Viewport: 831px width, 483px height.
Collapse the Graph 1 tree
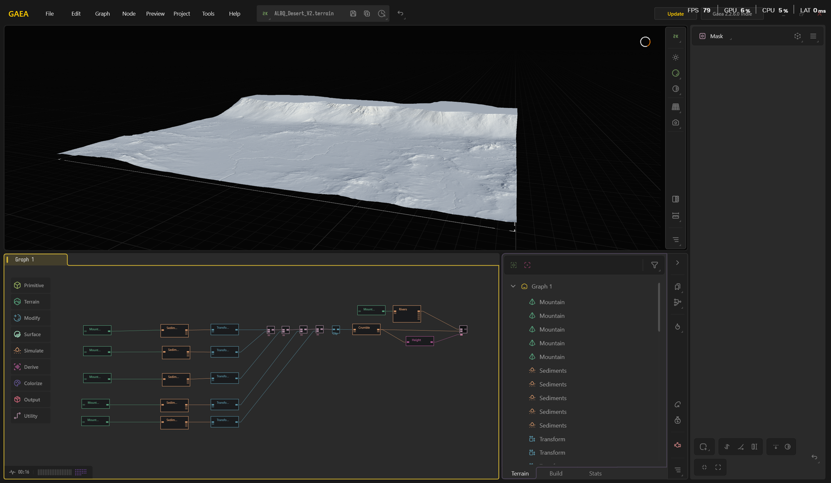point(513,286)
